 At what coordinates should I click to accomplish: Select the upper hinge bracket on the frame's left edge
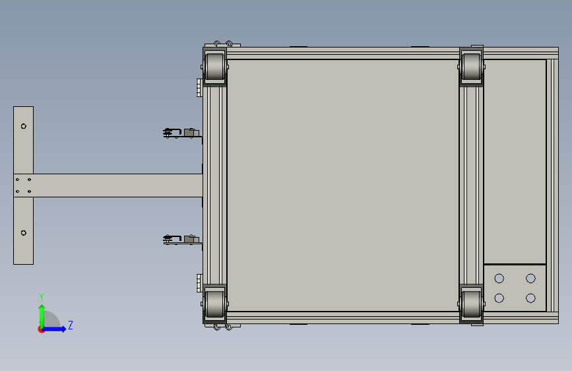tap(199, 88)
